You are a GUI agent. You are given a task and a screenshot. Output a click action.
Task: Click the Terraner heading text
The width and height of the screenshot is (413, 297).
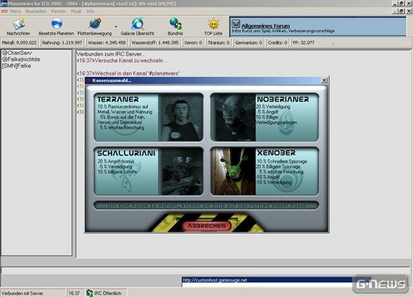(x=118, y=99)
